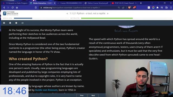Go back with the browser back arrow
The image size is (173, 97).
[x=4, y=8]
